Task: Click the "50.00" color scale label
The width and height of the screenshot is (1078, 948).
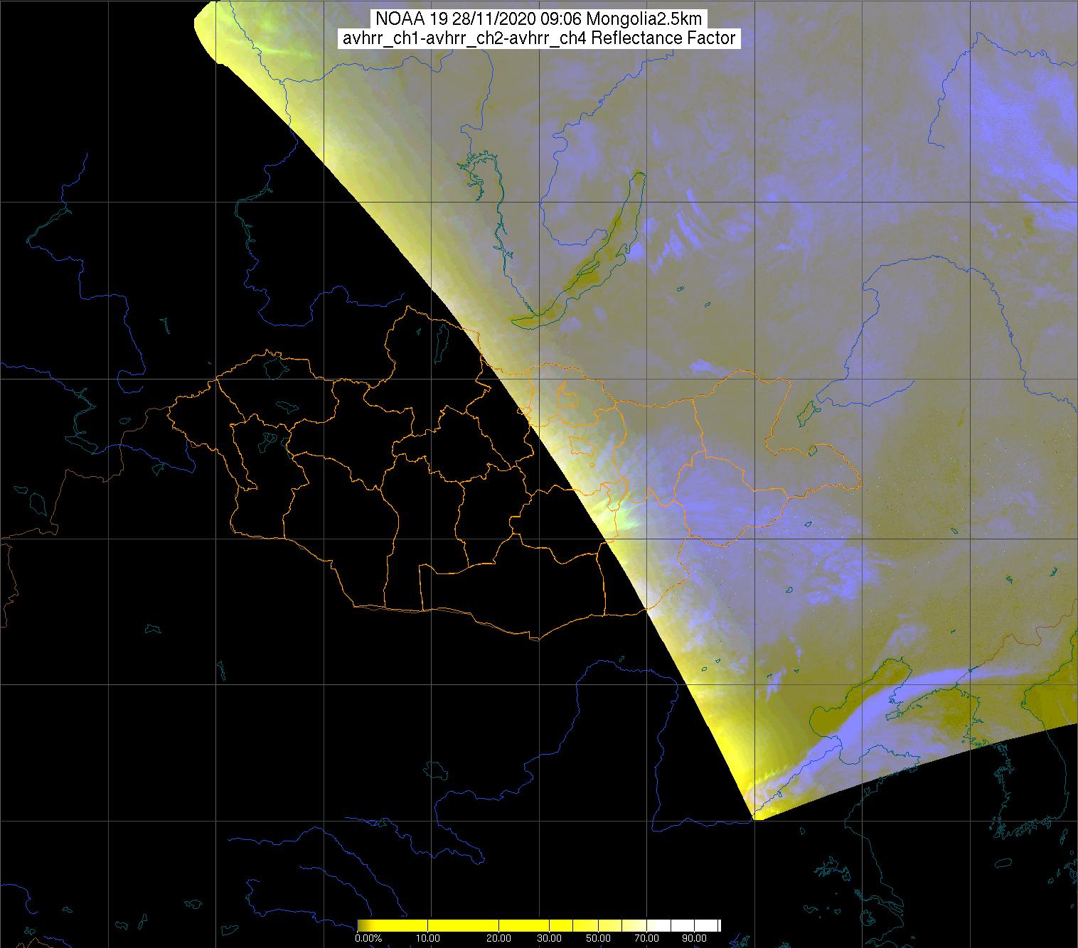Action: [599, 939]
